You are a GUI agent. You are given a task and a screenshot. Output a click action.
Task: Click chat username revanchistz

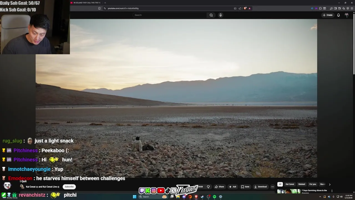32,195
